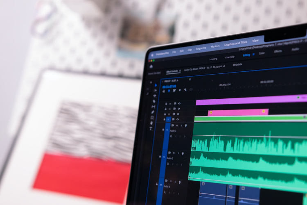Lock video track V3
This screenshot has height=205, width=307.
(165, 109)
